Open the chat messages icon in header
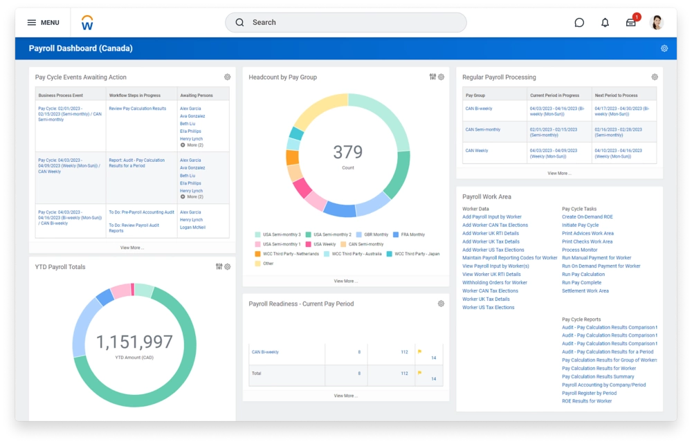 coord(579,23)
